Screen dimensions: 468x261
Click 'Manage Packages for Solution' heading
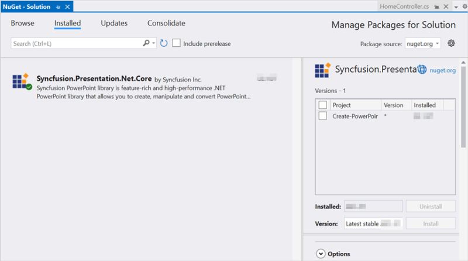coord(393,25)
